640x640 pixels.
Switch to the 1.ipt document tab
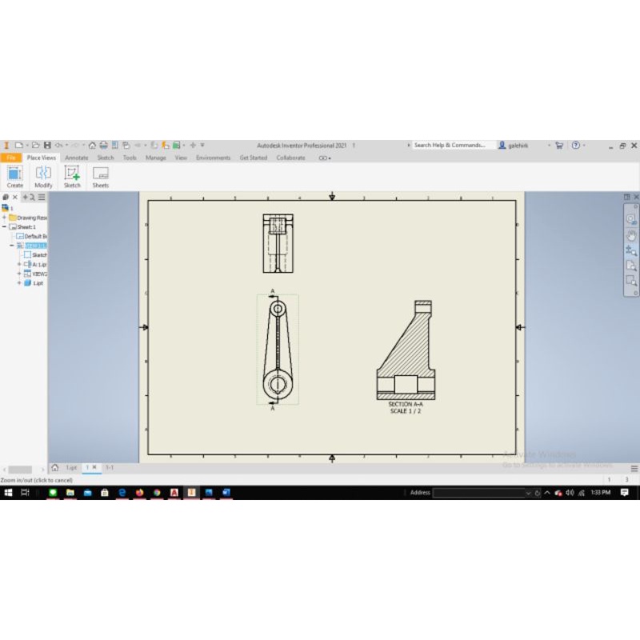pos(71,468)
